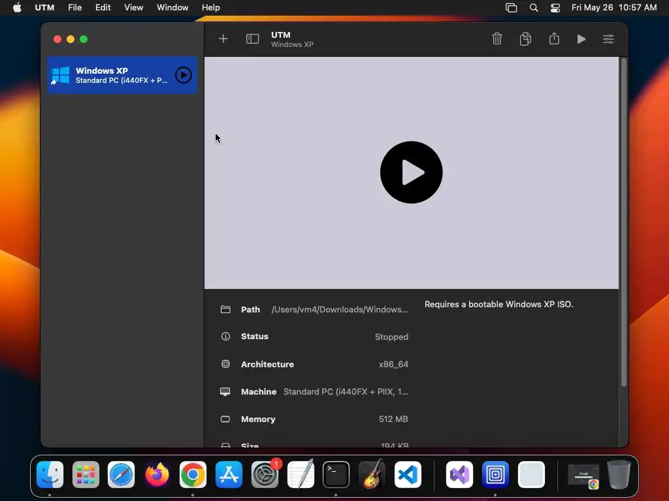Click the Memory icon
This screenshot has width=669, height=501.
coord(225,419)
